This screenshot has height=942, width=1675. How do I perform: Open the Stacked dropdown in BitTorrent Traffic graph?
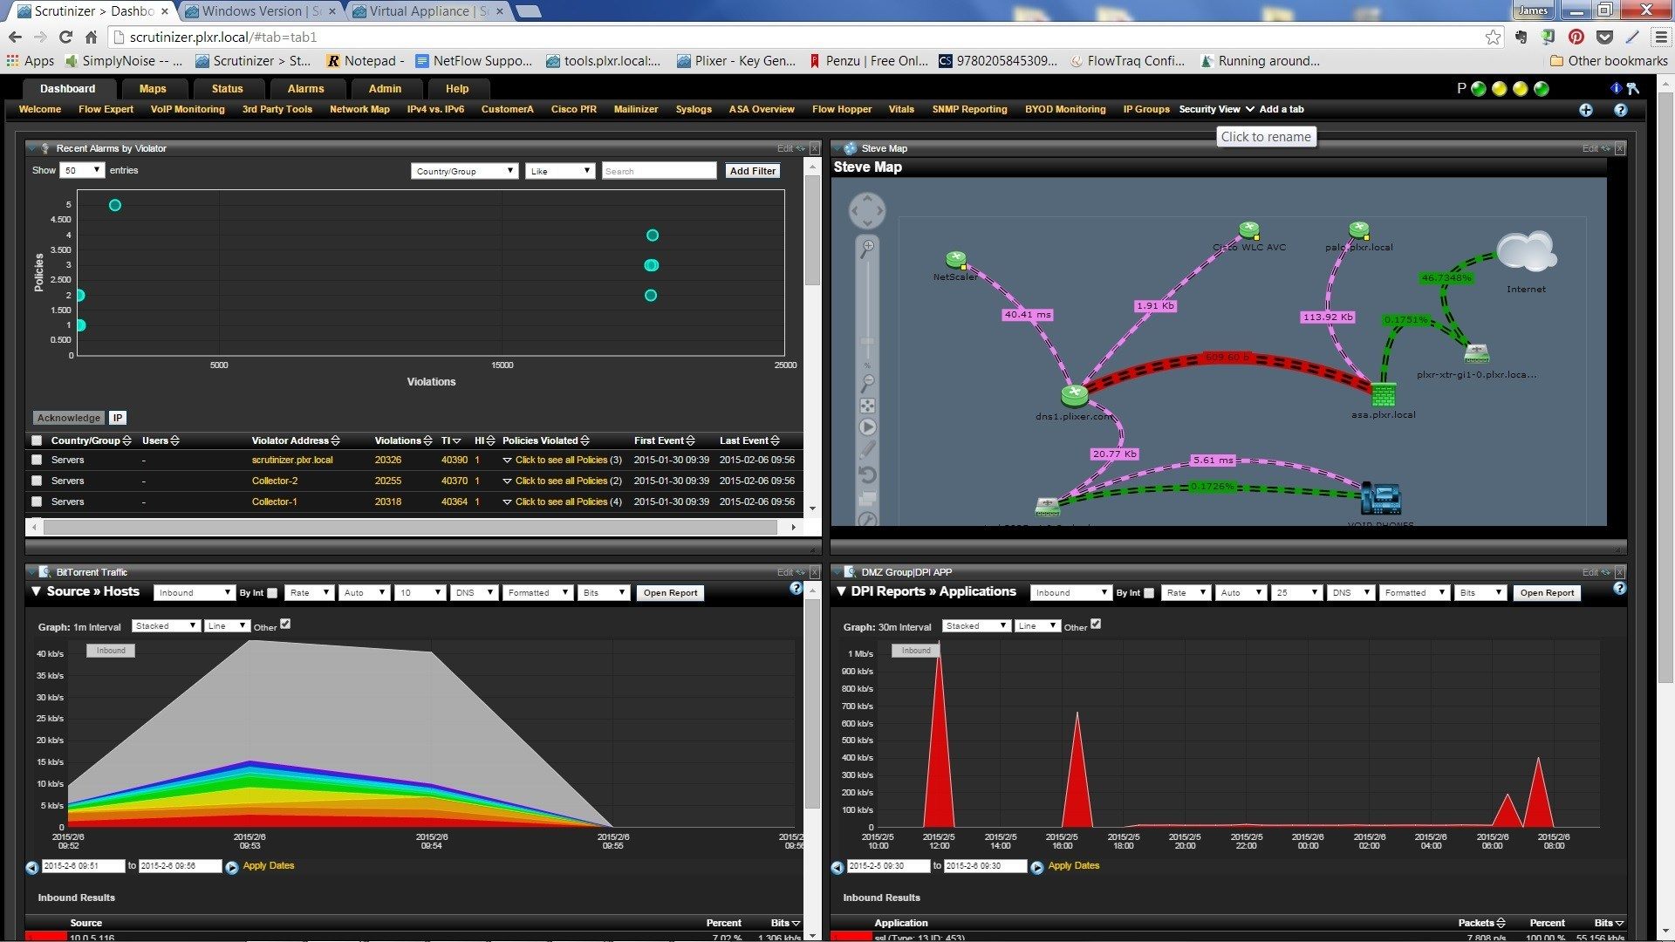coord(166,626)
